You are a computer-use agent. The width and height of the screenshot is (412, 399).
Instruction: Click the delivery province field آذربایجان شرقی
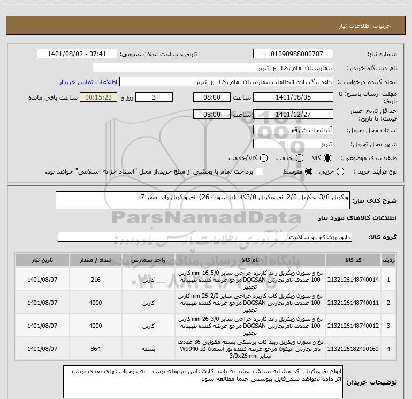(x=293, y=130)
